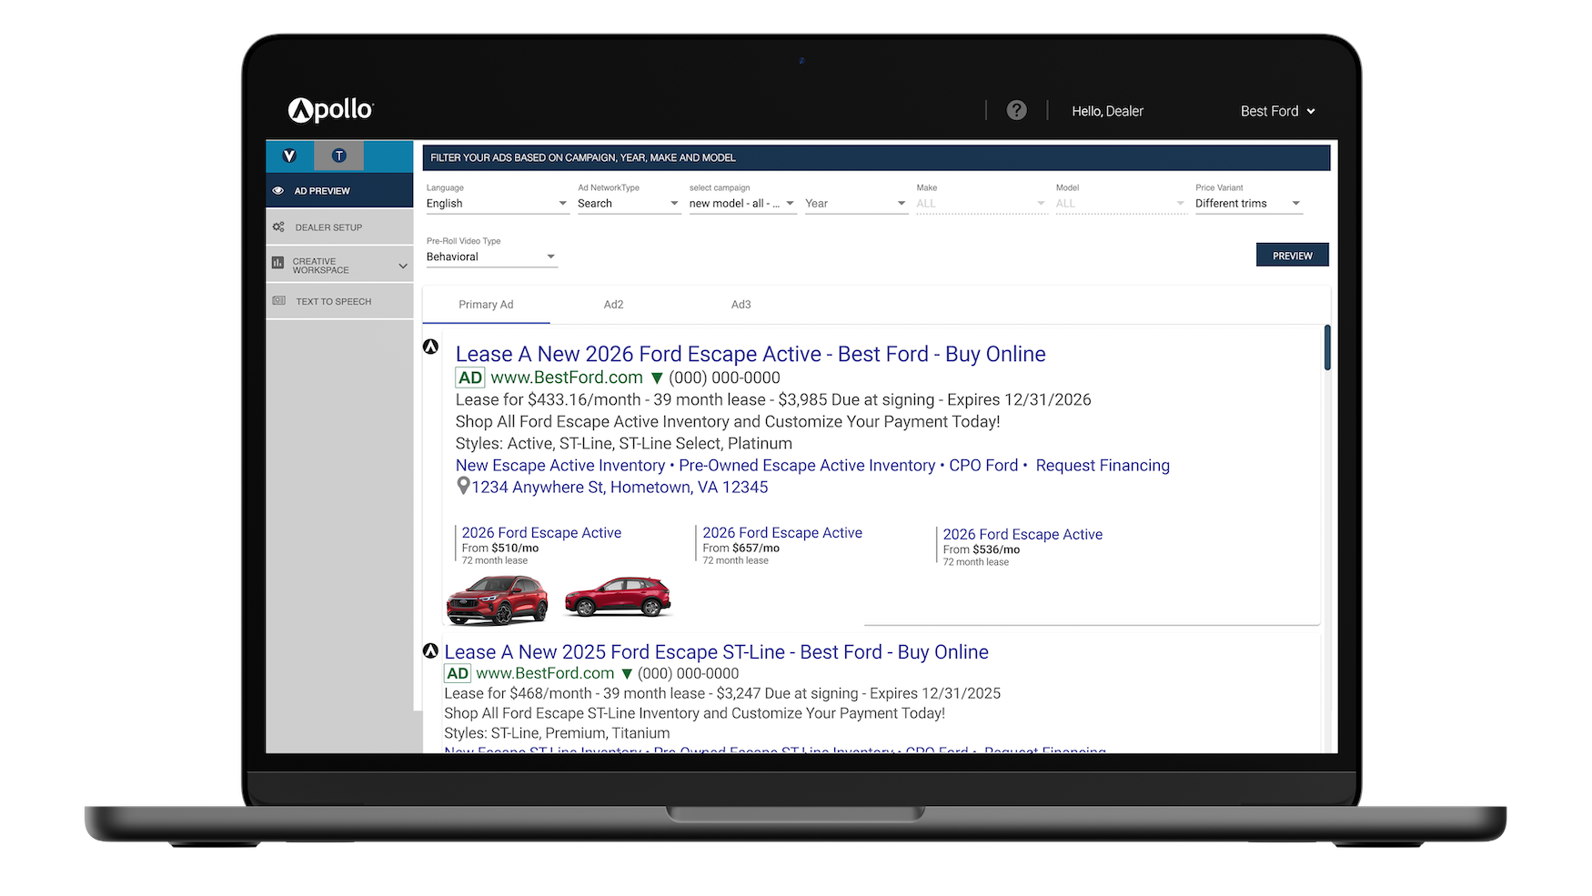Select the T icon in sidebar header
Screen dimensions: 1592x896
(x=338, y=156)
